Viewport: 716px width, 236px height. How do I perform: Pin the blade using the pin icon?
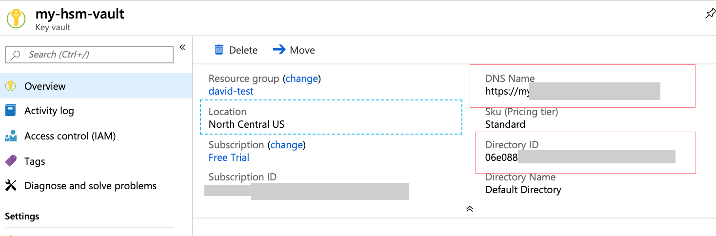(710, 14)
